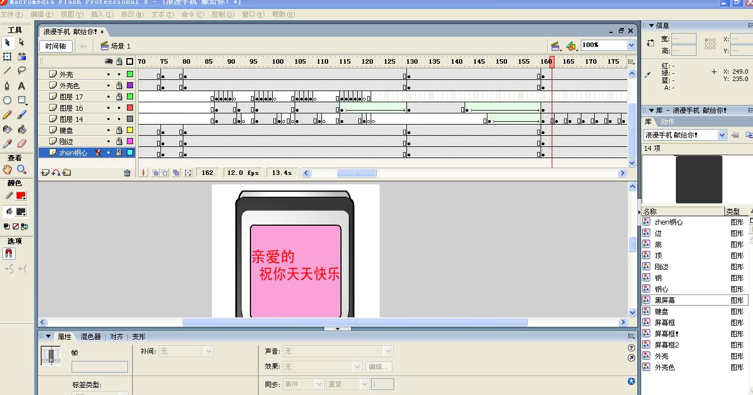Click the Add Motion Guide icon
The width and height of the screenshot is (753, 395).
click(x=56, y=173)
